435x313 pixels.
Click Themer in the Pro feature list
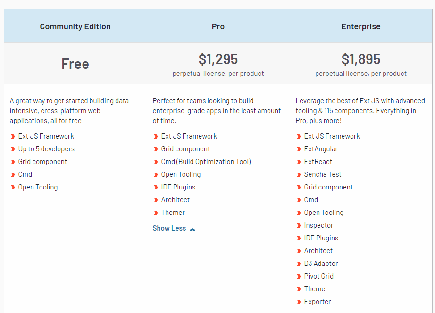point(173,213)
